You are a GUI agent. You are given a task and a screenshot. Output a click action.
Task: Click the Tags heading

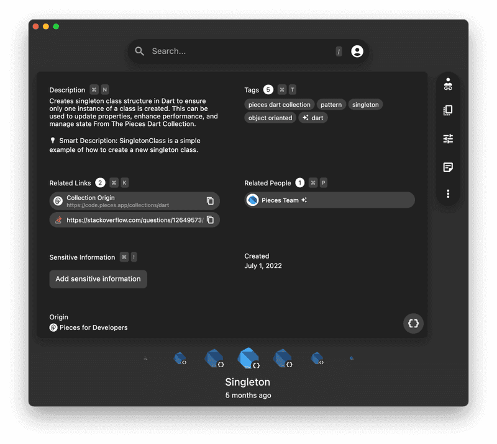click(x=252, y=90)
